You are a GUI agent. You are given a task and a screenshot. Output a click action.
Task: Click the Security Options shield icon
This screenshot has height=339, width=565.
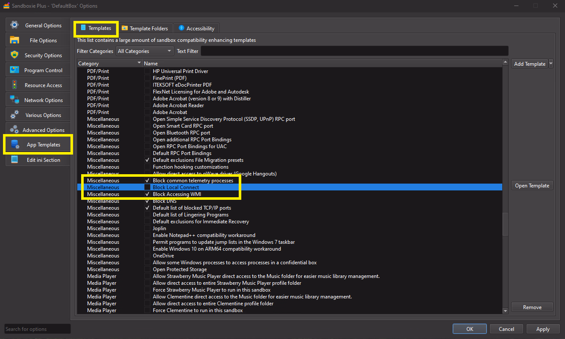pyautogui.click(x=15, y=55)
